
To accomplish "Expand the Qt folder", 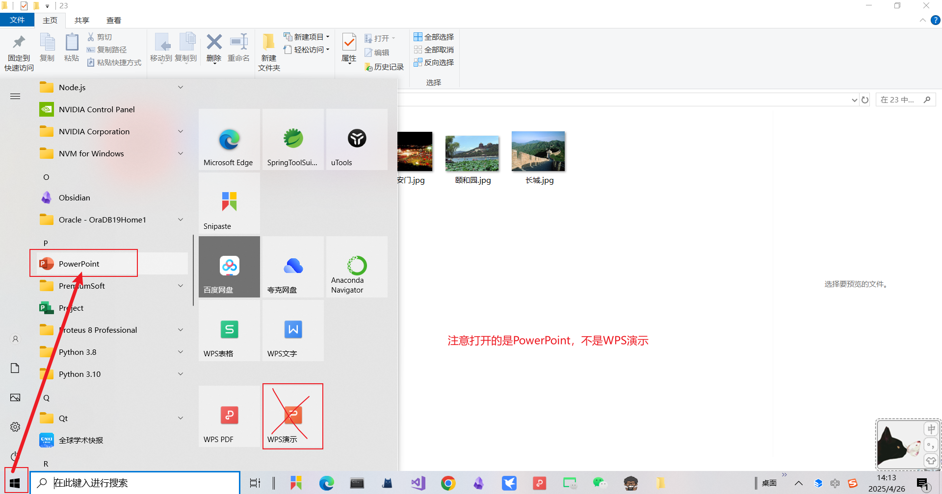I will [x=180, y=418].
